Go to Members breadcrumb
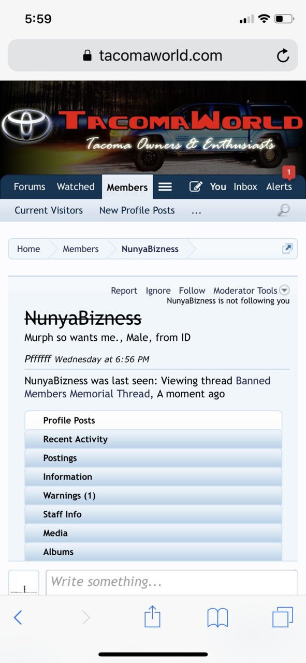 click(x=81, y=249)
